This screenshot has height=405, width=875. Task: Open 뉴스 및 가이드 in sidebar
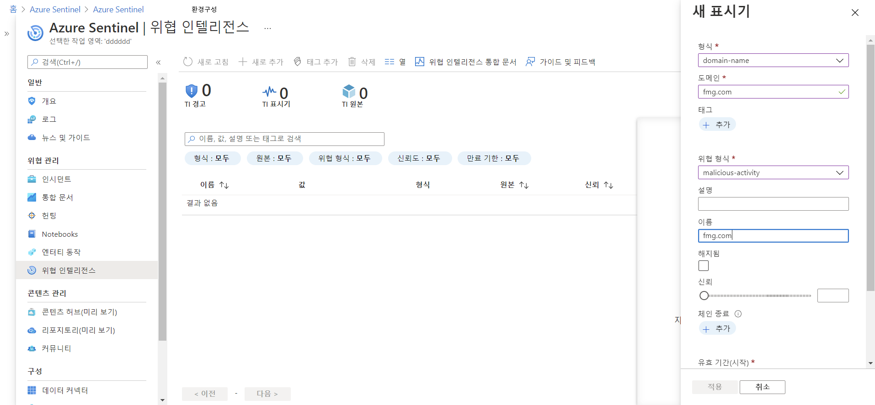(x=87, y=138)
